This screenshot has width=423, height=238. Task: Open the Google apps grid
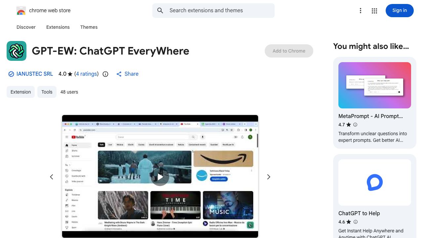374,11
